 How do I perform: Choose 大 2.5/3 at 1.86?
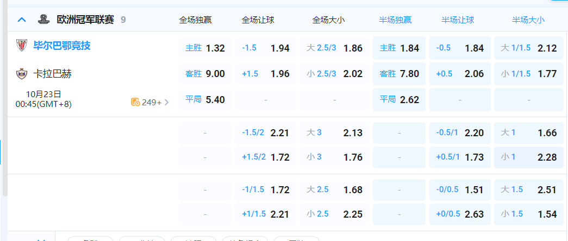(x=334, y=48)
